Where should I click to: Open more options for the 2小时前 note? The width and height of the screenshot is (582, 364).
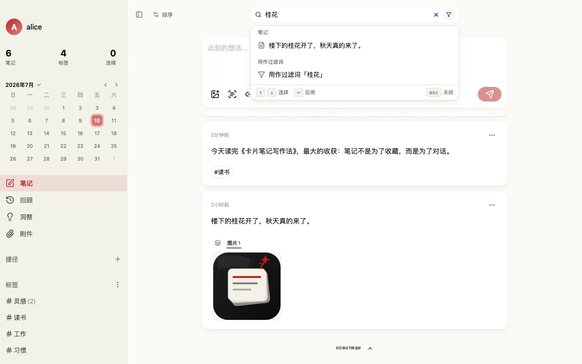pos(492,205)
